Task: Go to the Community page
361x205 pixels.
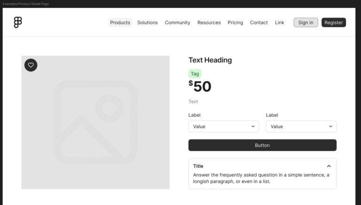Action: (x=177, y=23)
